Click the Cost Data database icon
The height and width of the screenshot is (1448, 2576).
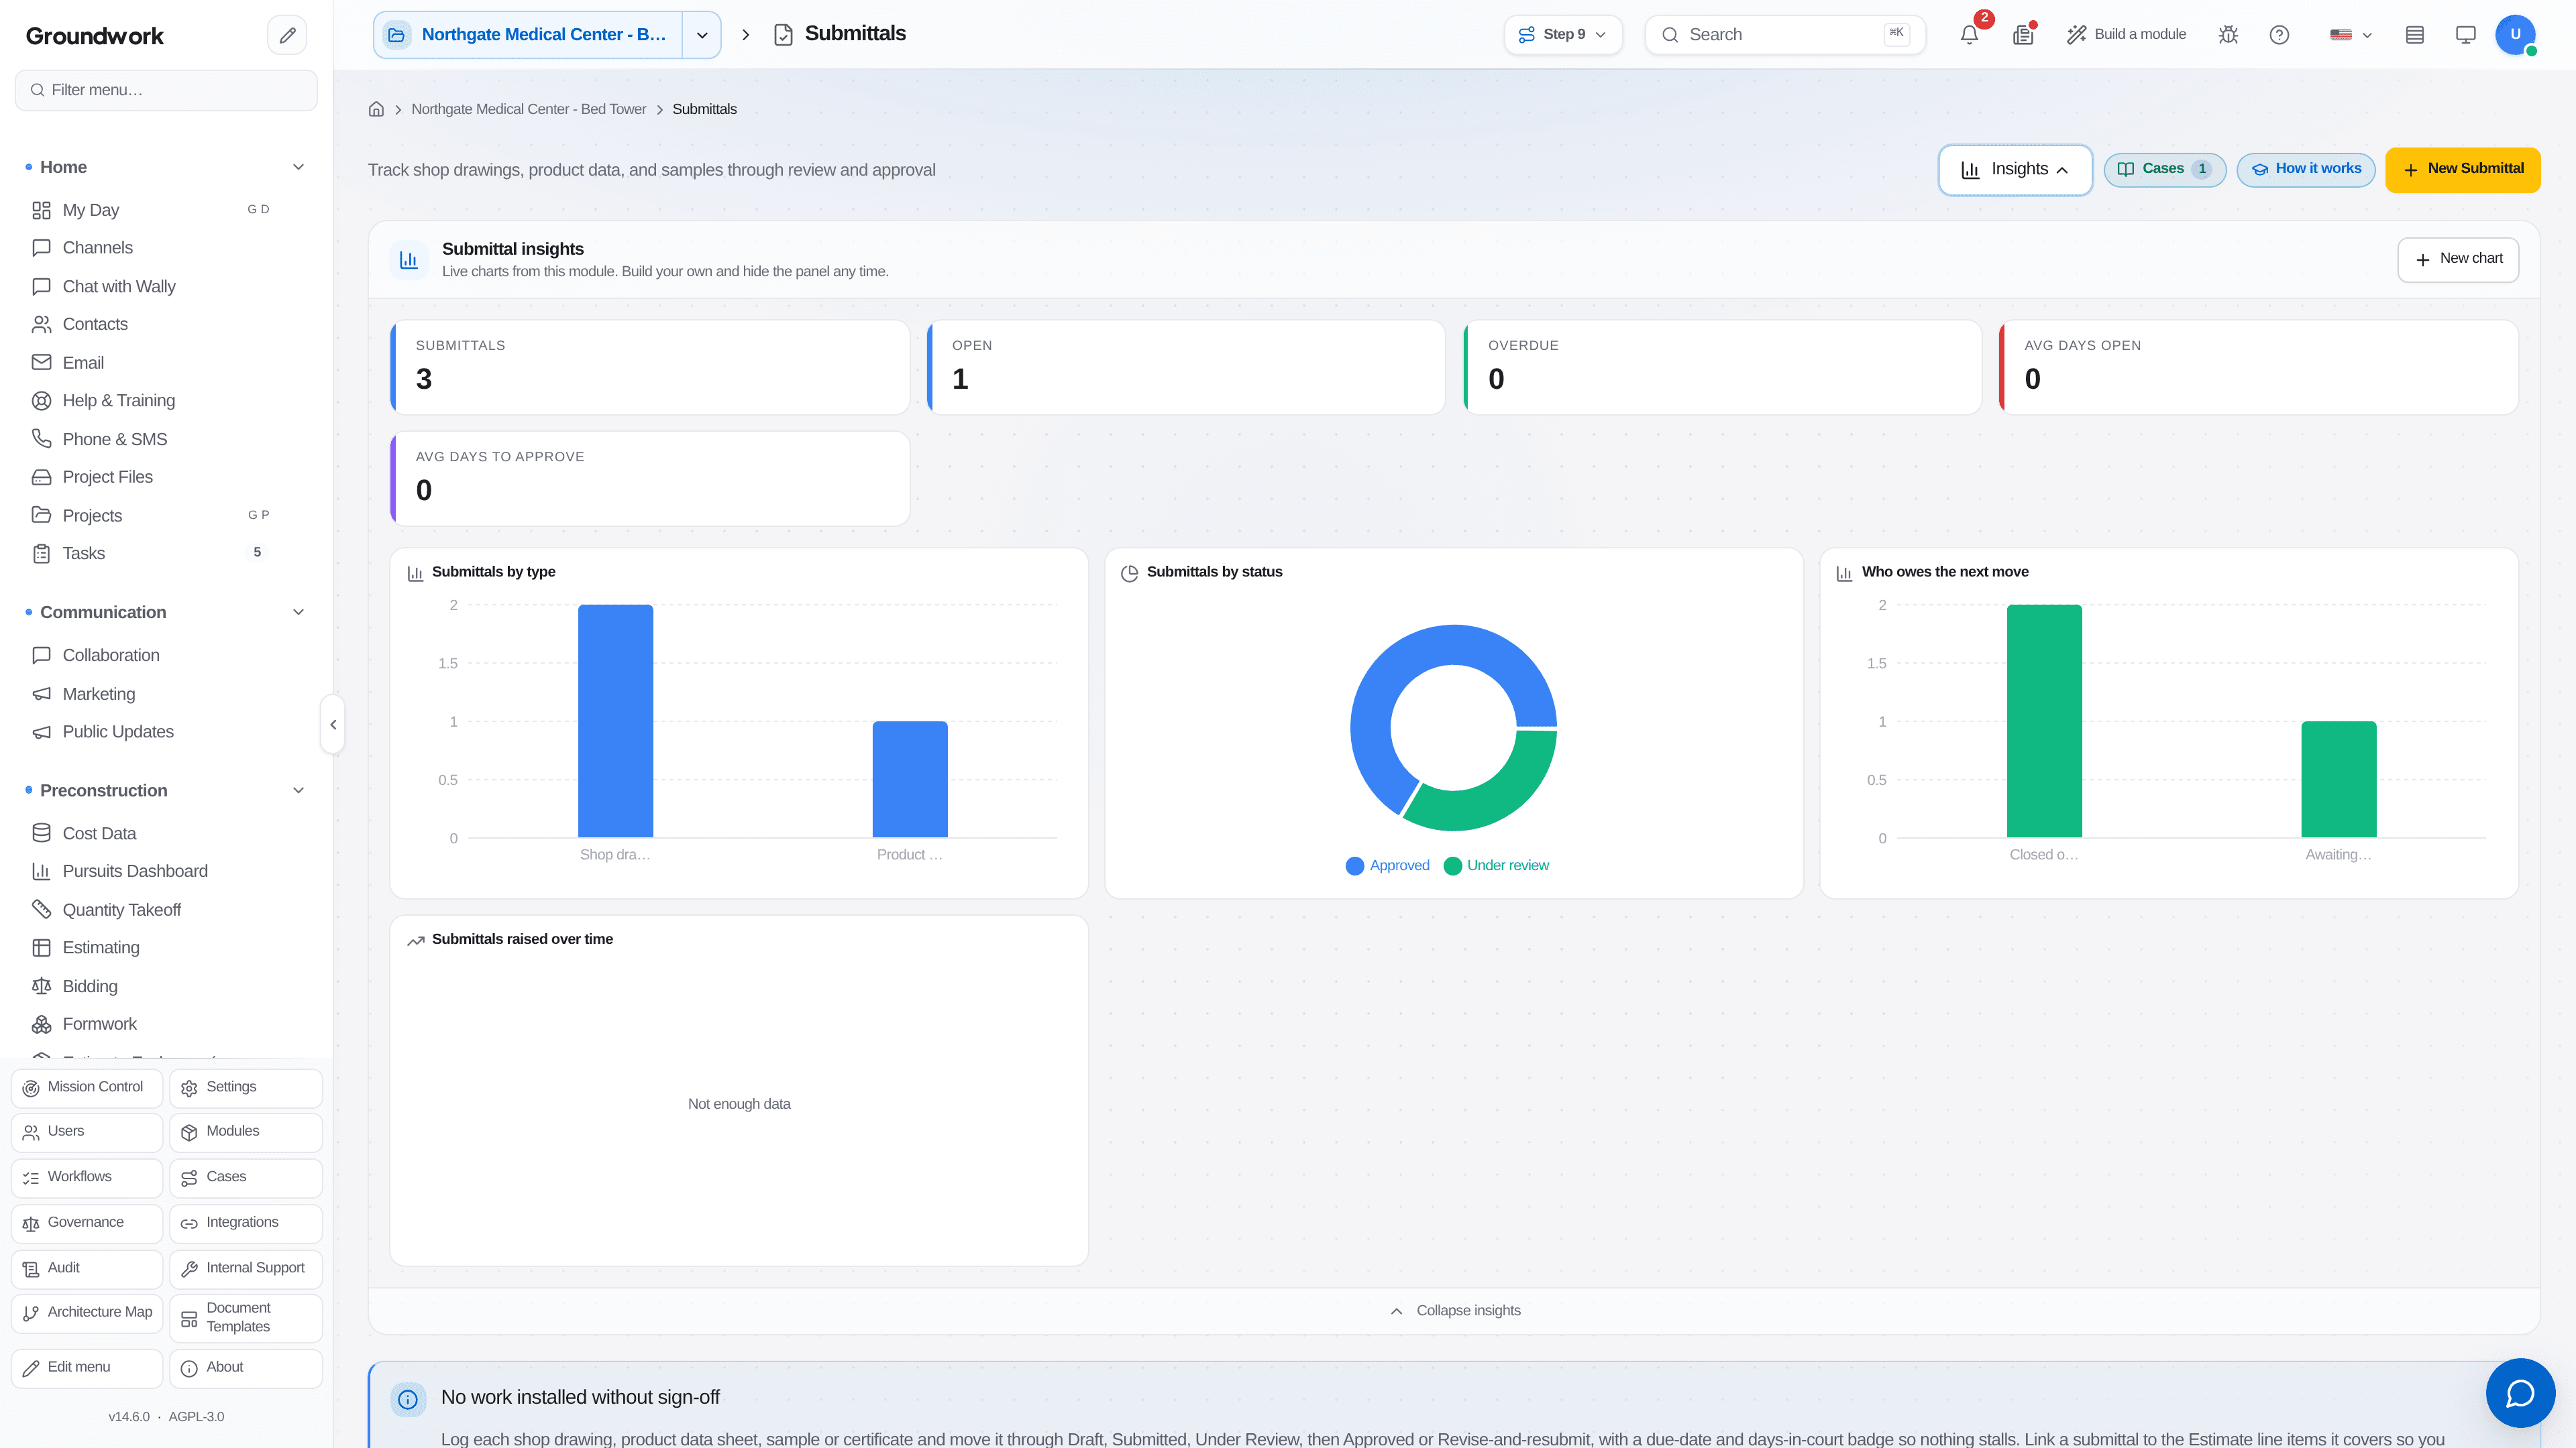[41, 833]
